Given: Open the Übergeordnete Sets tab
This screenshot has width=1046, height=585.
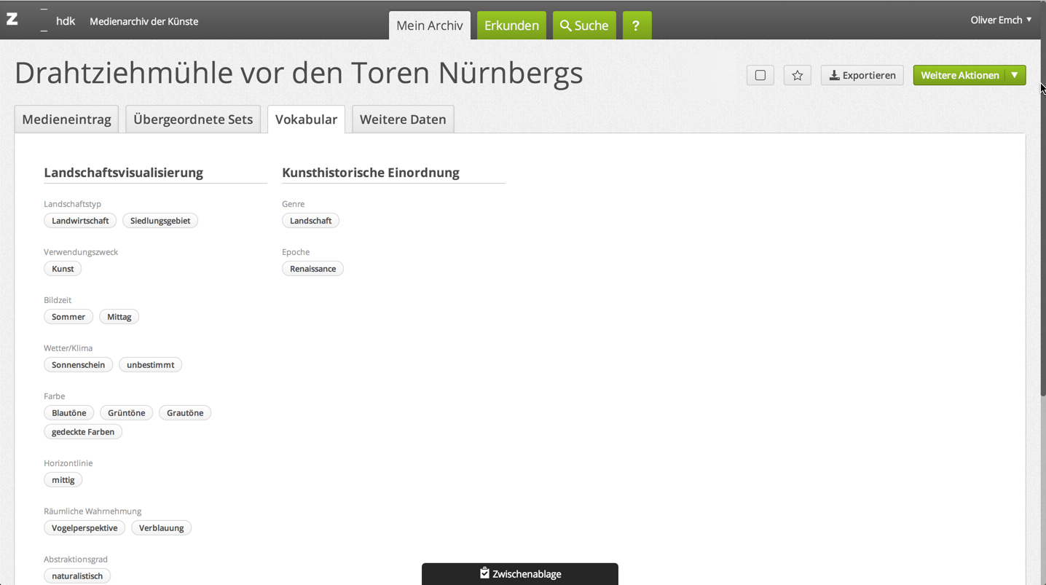Looking at the screenshot, I should [193, 119].
